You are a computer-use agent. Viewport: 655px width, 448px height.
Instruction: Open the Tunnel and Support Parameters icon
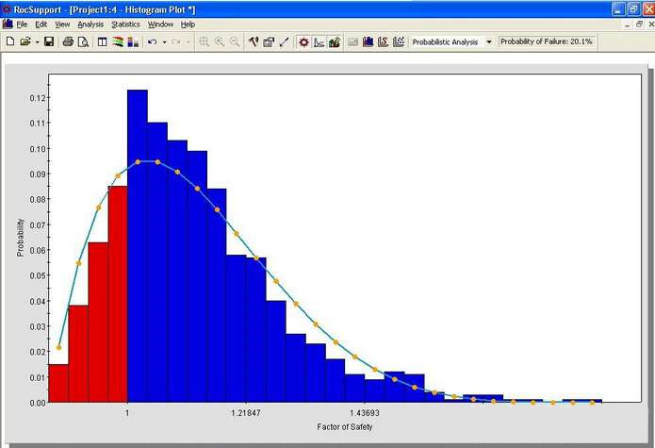tap(269, 41)
